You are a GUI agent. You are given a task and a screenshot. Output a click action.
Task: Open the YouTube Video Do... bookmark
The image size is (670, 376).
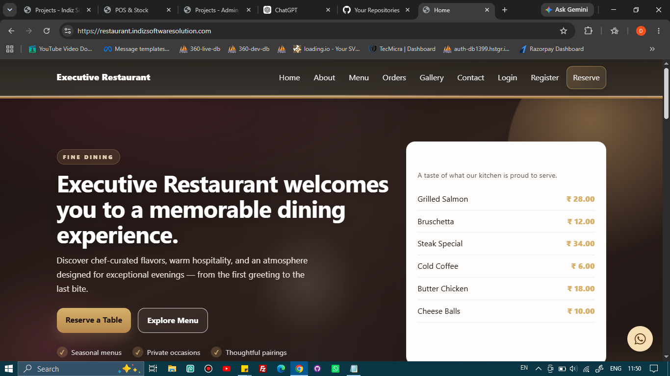[60, 49]
